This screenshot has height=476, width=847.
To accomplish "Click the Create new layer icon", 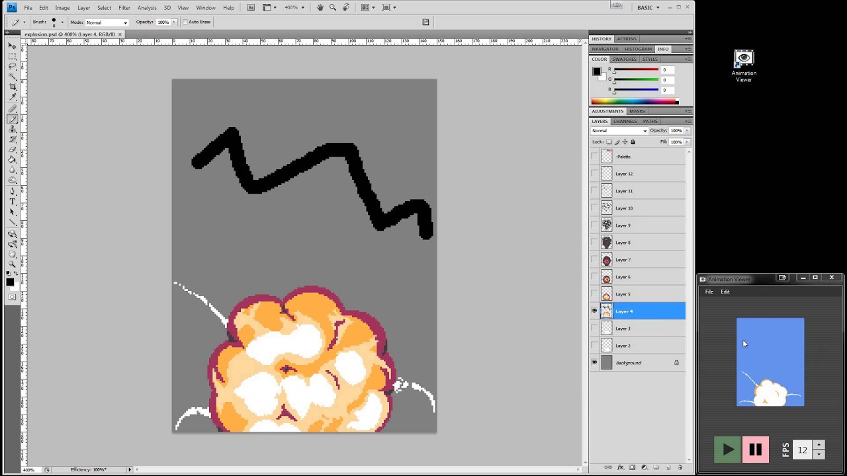I will (x=668, y=467).
